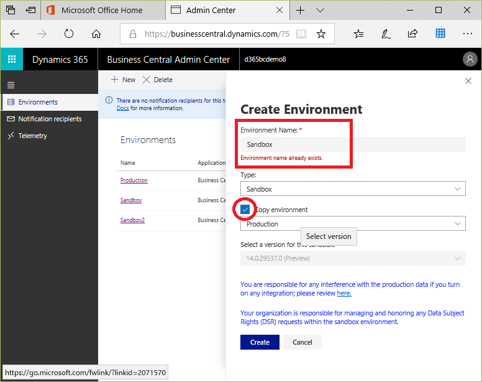Open the Sandbox environment link in list

(x=131, y=200)
